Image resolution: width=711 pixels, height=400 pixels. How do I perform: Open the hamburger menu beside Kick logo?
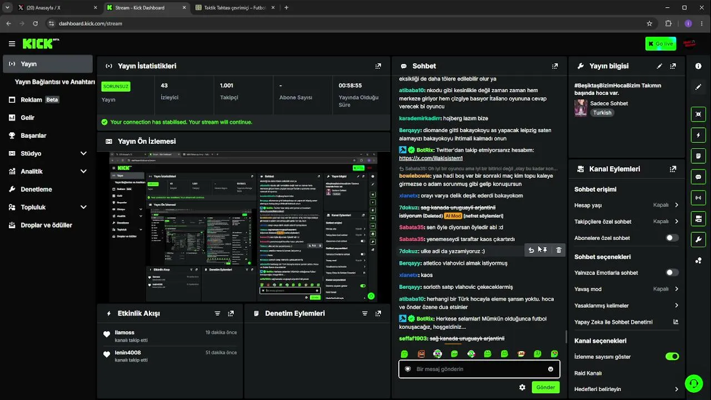[x=12, y=44]
